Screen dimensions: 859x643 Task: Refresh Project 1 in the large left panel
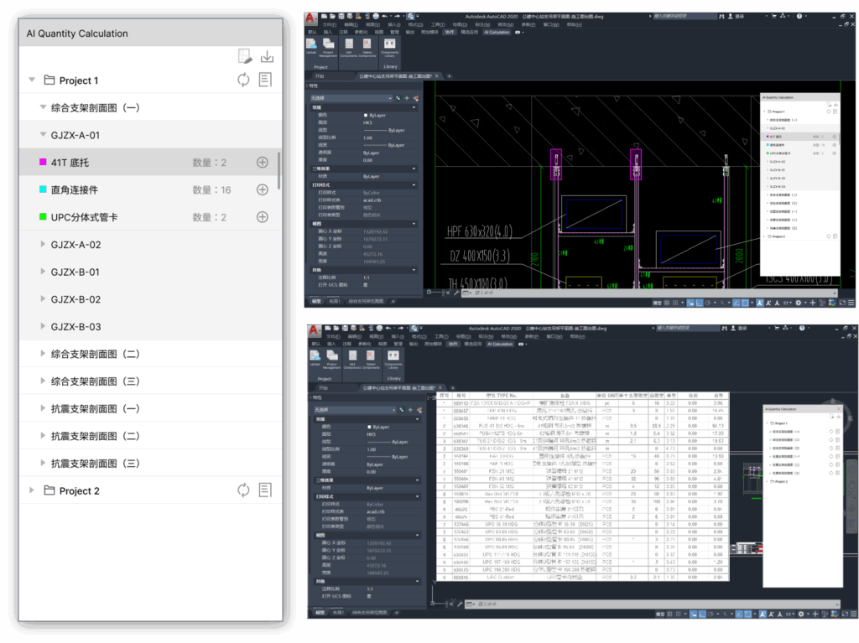click(243, 80)
